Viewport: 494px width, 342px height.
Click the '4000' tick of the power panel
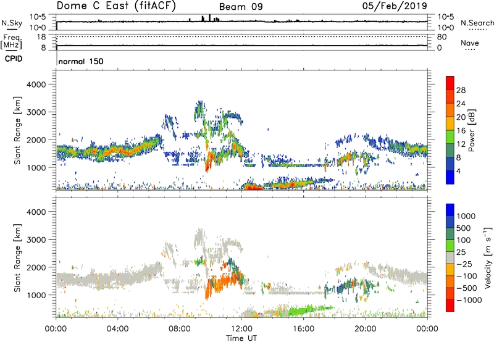[36, 85]
